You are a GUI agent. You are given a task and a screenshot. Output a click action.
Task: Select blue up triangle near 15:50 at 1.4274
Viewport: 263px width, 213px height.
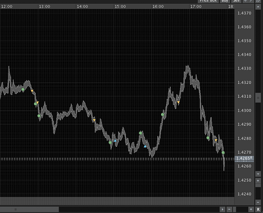coord(145,146)
